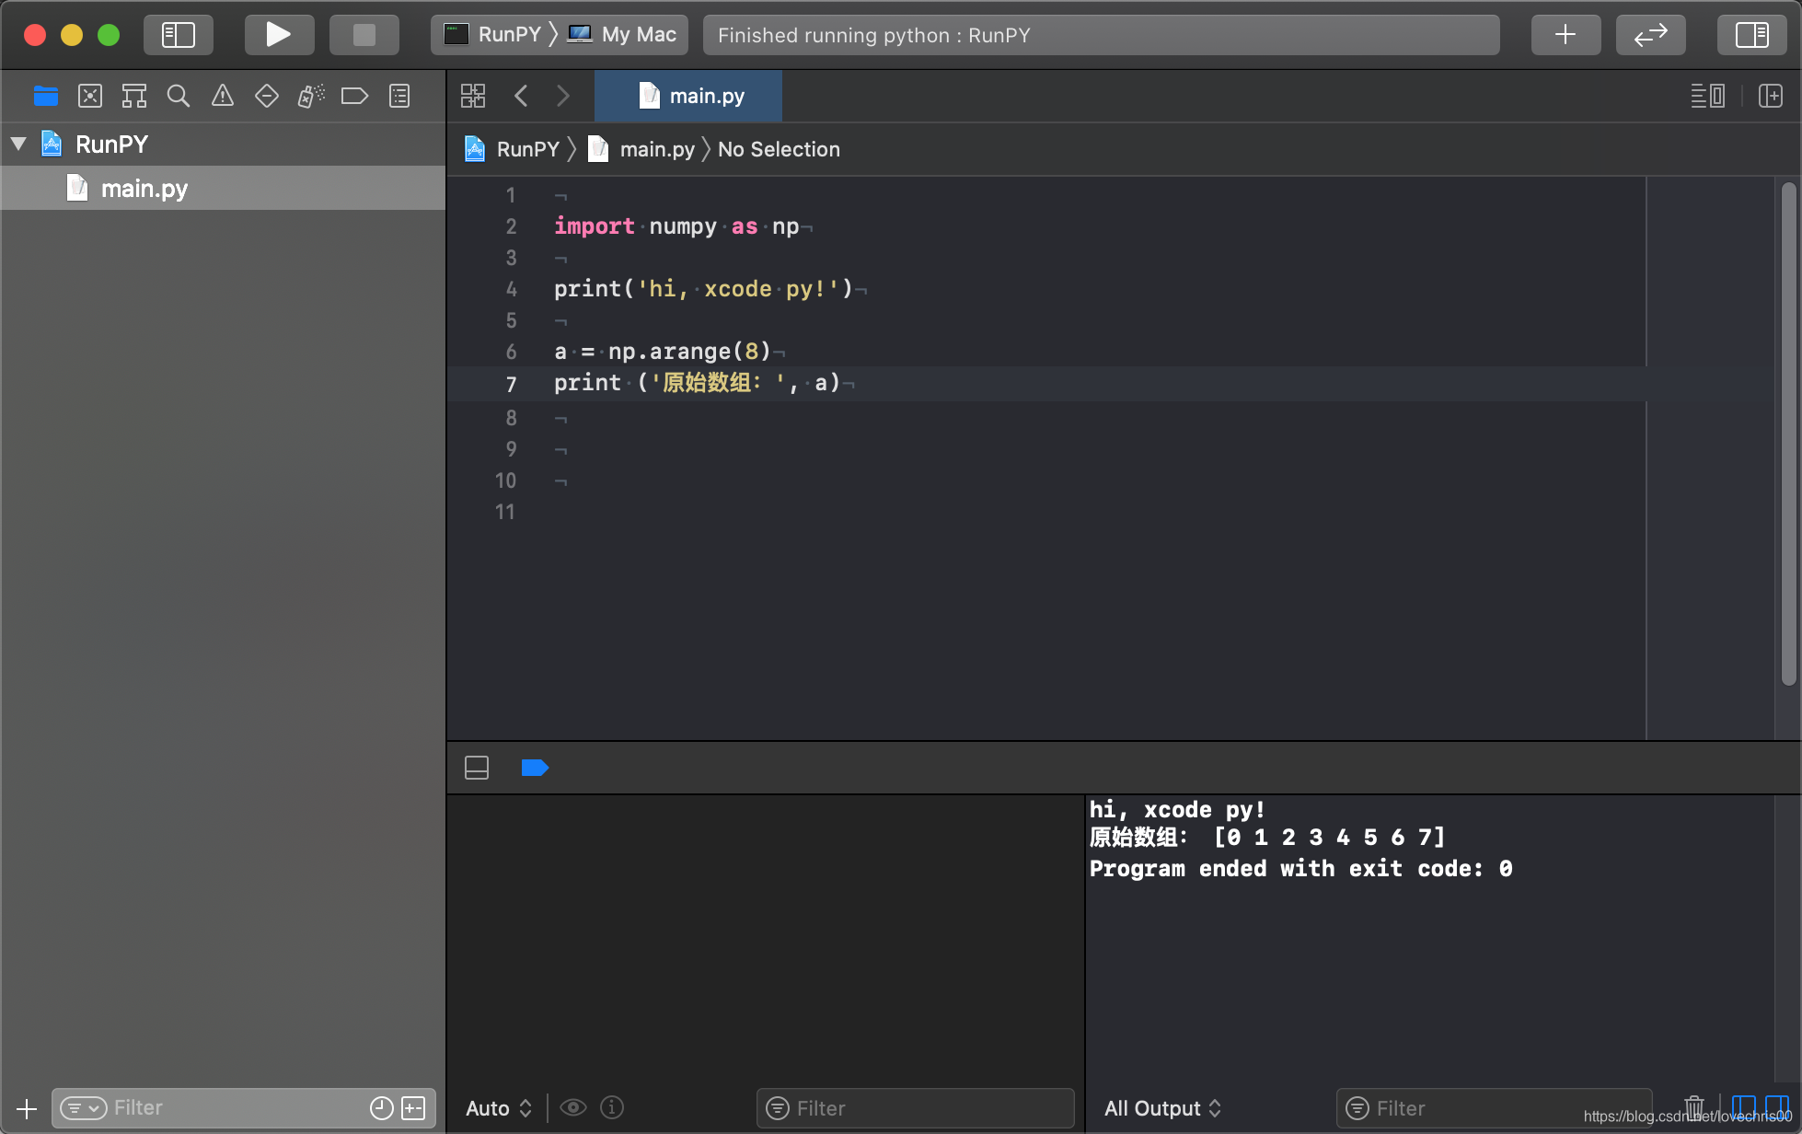1802x1134 pixels.
Task: Click the print description info icon
Action: [x=612, y=1107]
